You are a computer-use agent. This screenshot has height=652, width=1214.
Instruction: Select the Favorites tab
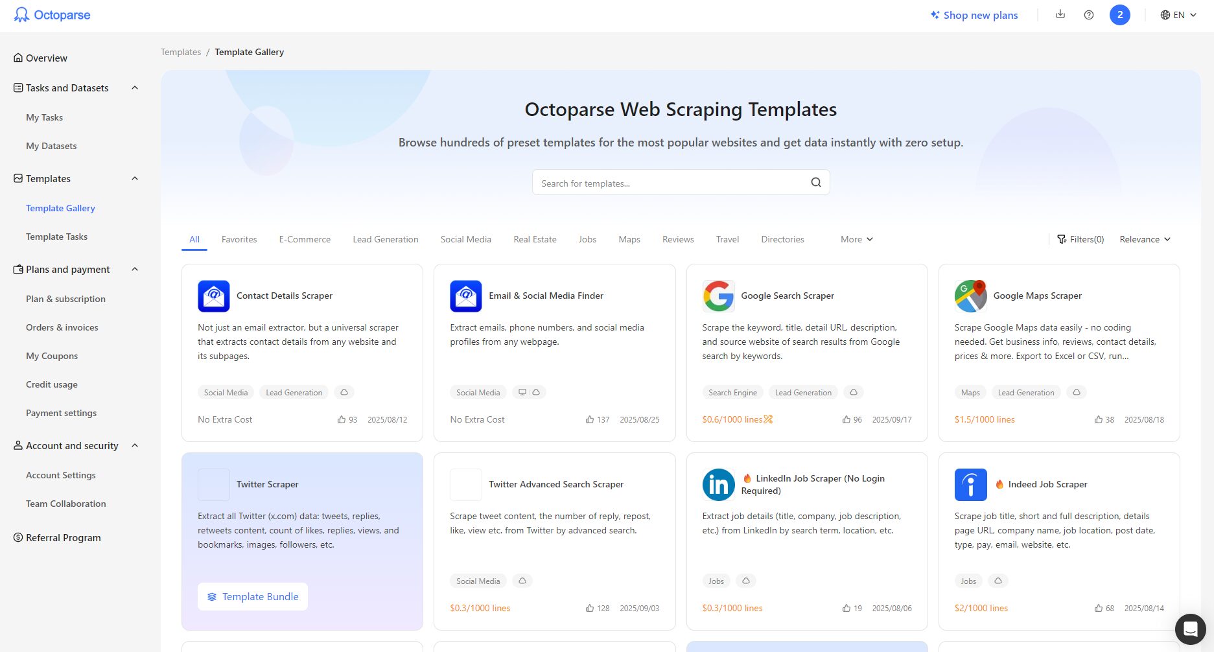(x=239, y=239)
